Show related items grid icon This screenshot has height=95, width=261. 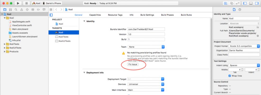(51, 9)
